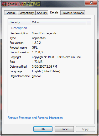Click the gpl.exe title bar icon
Viewport: 99px width, 136px height.
click(x=4, y=4)
